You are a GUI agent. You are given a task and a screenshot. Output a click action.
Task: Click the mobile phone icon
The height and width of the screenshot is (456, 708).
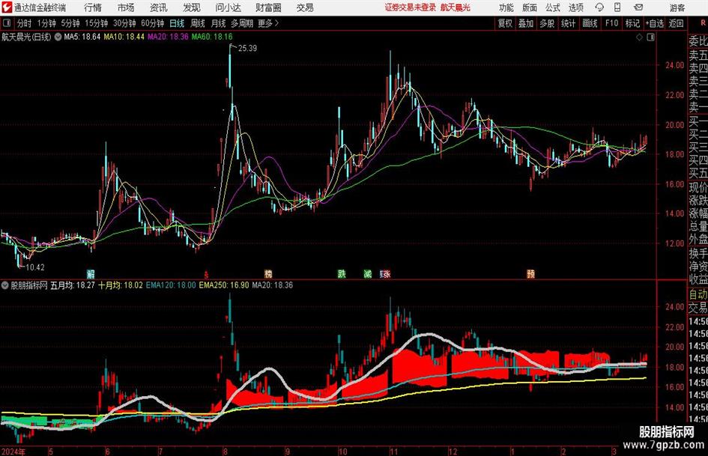(x=617, y=7)
